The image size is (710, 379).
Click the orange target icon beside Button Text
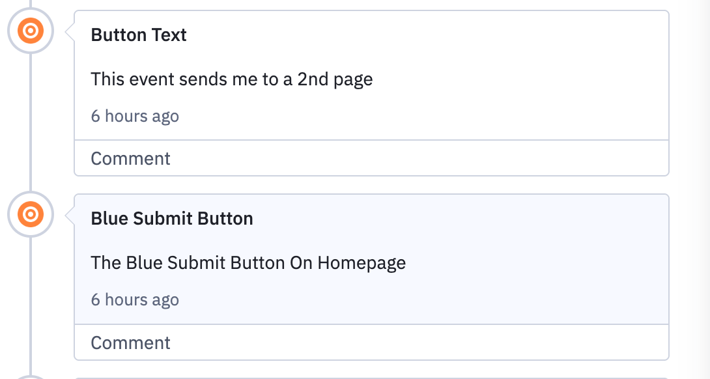pos(30,29)
